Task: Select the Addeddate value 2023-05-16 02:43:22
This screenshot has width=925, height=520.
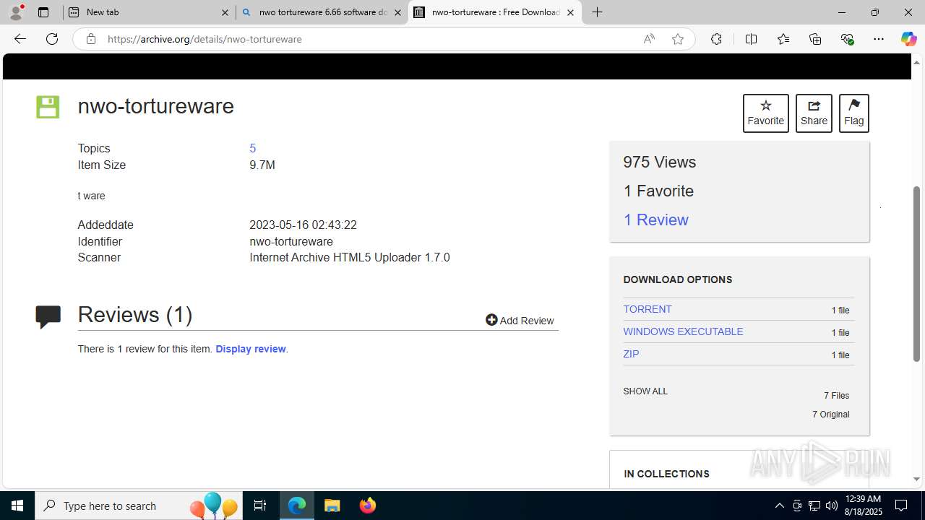Action: [x=303, y=225]
